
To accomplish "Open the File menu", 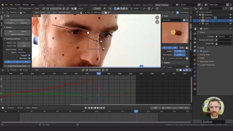I will [x=6, y=5].
